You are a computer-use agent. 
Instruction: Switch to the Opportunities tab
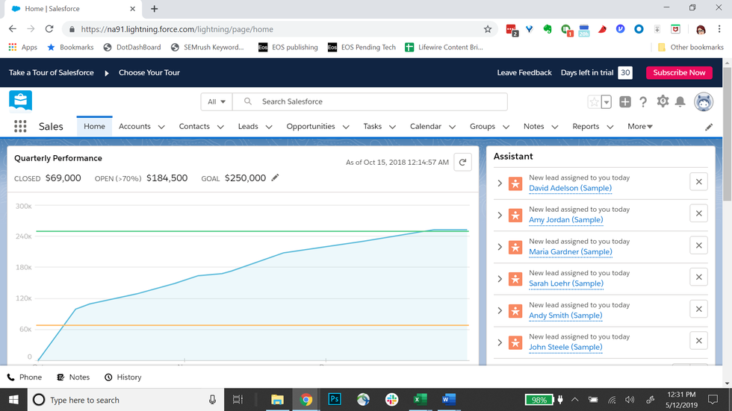(310, 127)
